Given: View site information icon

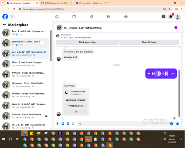Looking at the screenshot, I should 20,9.
